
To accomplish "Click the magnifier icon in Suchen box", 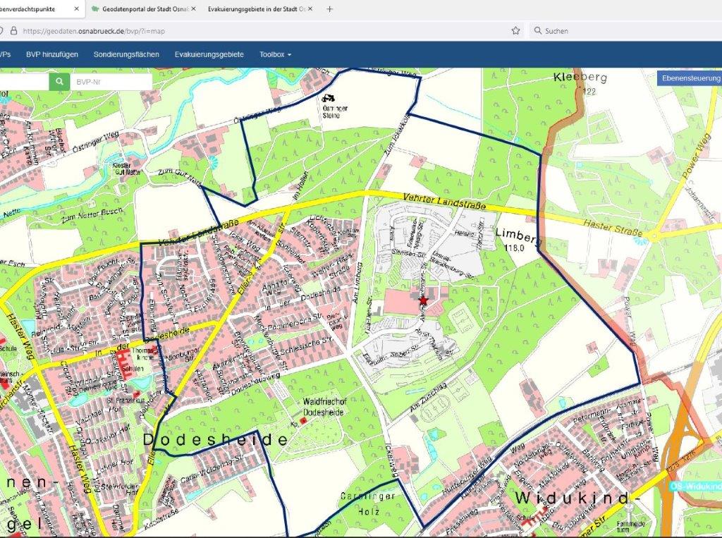I will [x=538, y=30].
